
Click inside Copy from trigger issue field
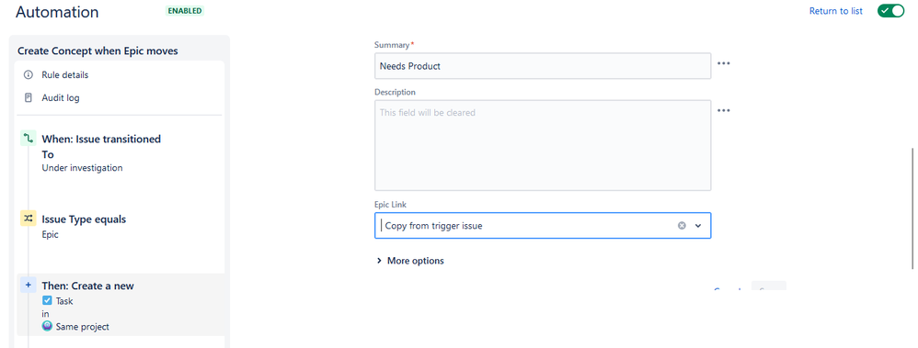coord(527,226)
